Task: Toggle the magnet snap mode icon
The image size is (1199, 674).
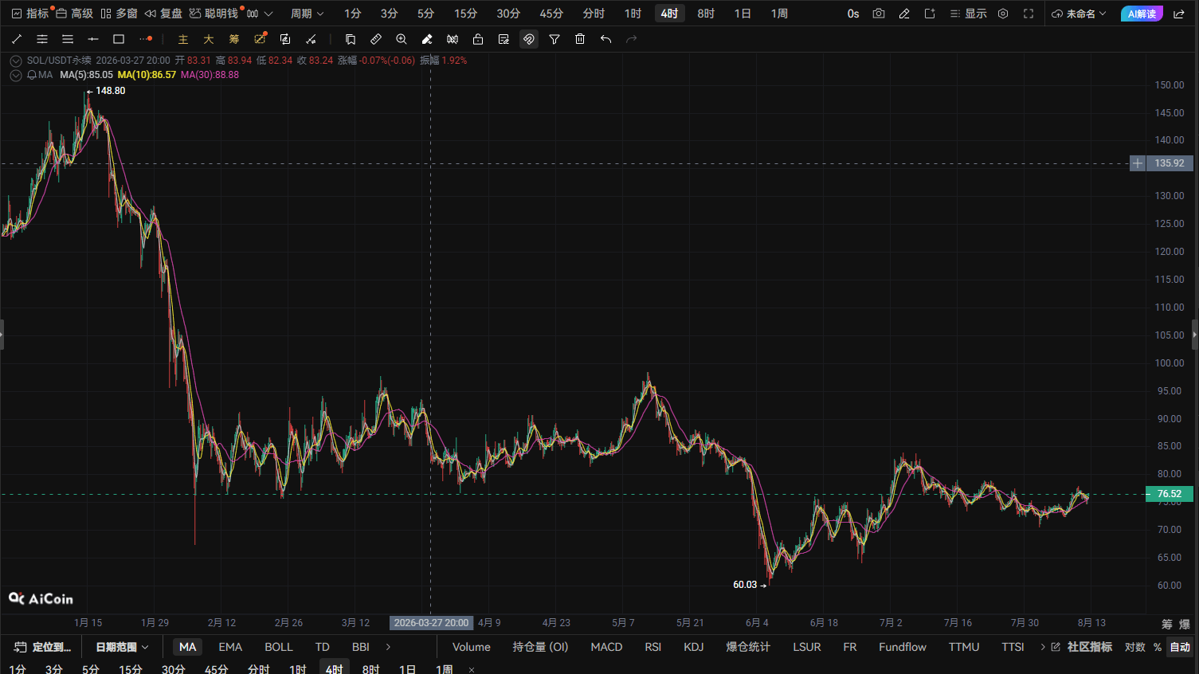Action: coord(529,39)
